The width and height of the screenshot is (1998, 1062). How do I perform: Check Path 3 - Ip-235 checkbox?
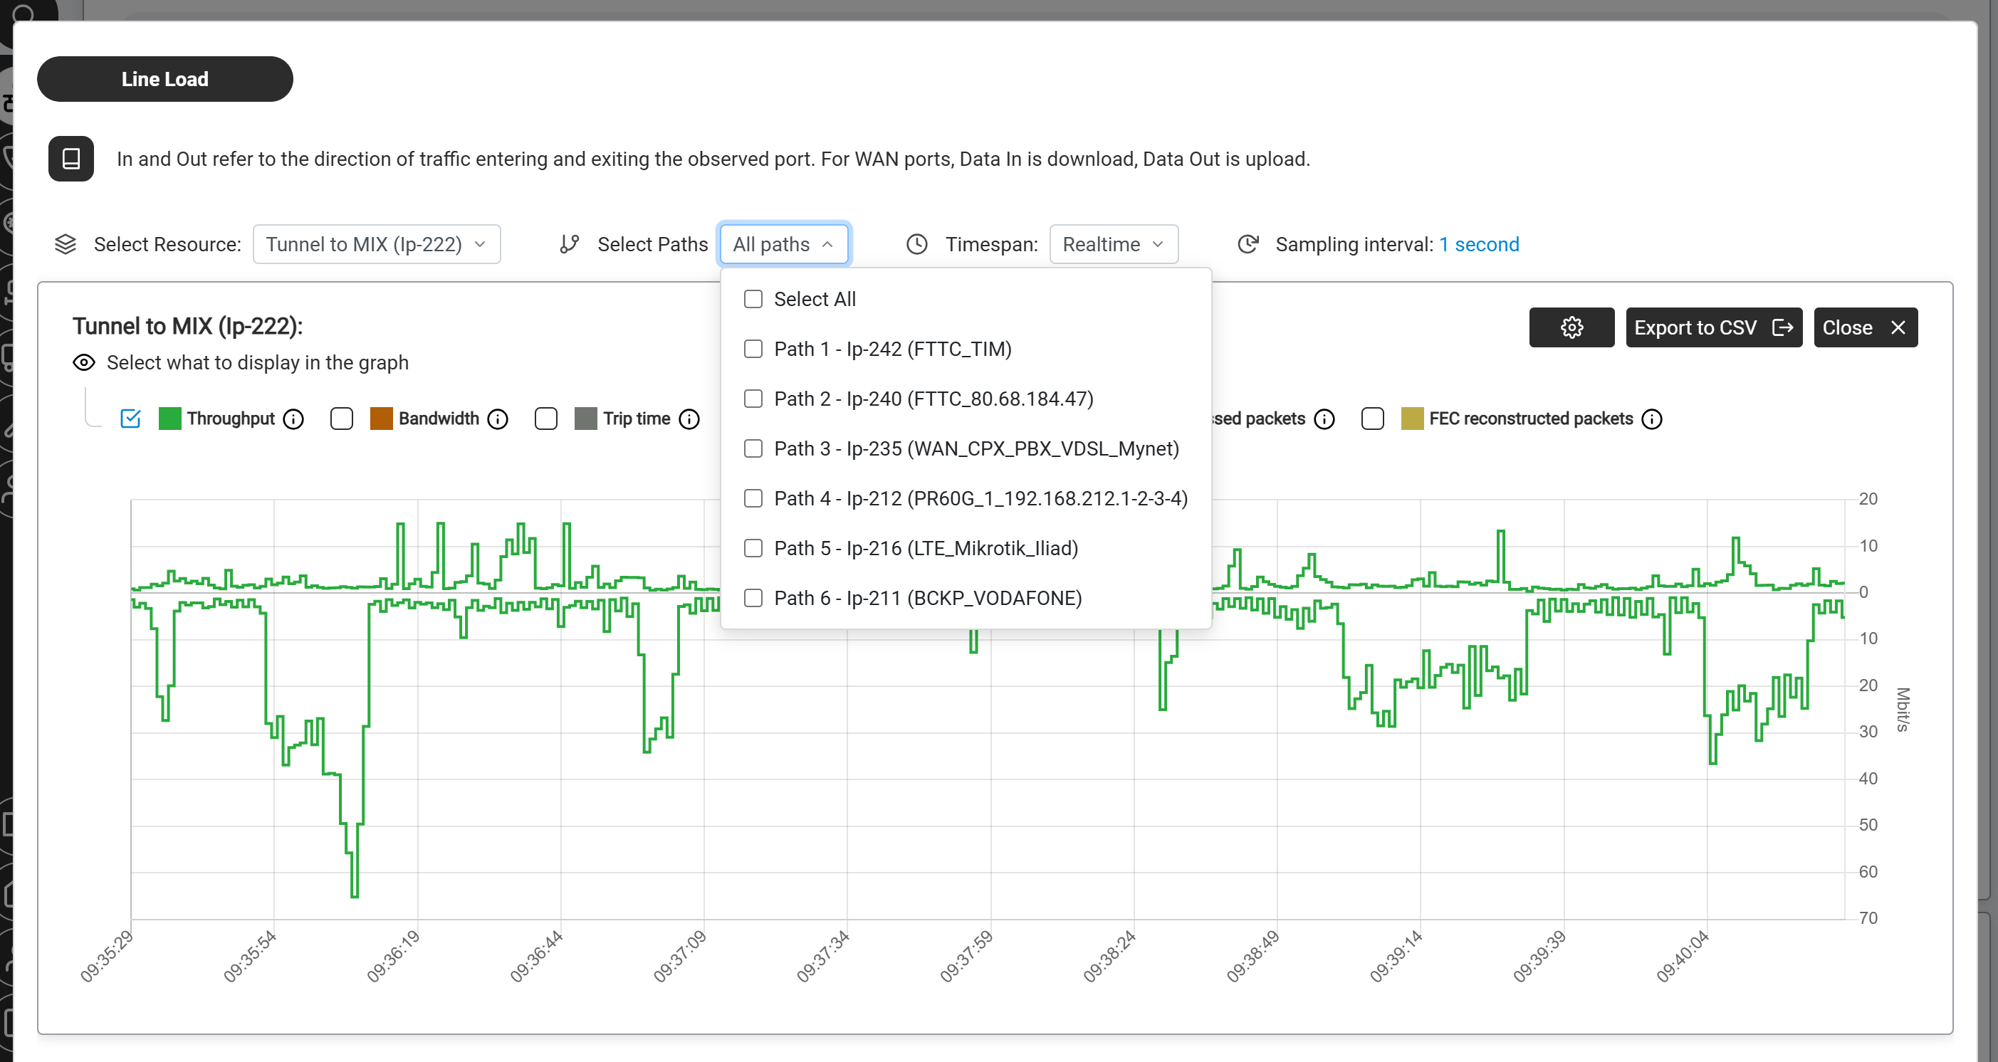click(753, 449)
